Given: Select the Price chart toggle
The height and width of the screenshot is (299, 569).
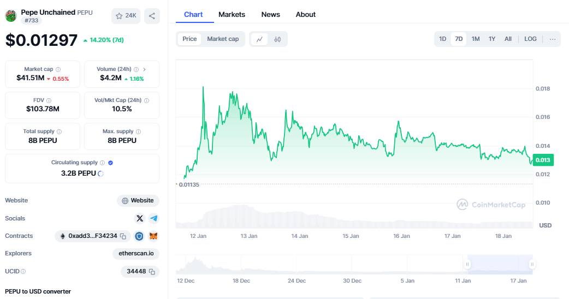Looking at the screenshot, I should 189,39.
